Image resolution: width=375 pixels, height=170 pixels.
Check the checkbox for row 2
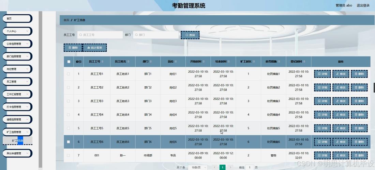point(69,87)
